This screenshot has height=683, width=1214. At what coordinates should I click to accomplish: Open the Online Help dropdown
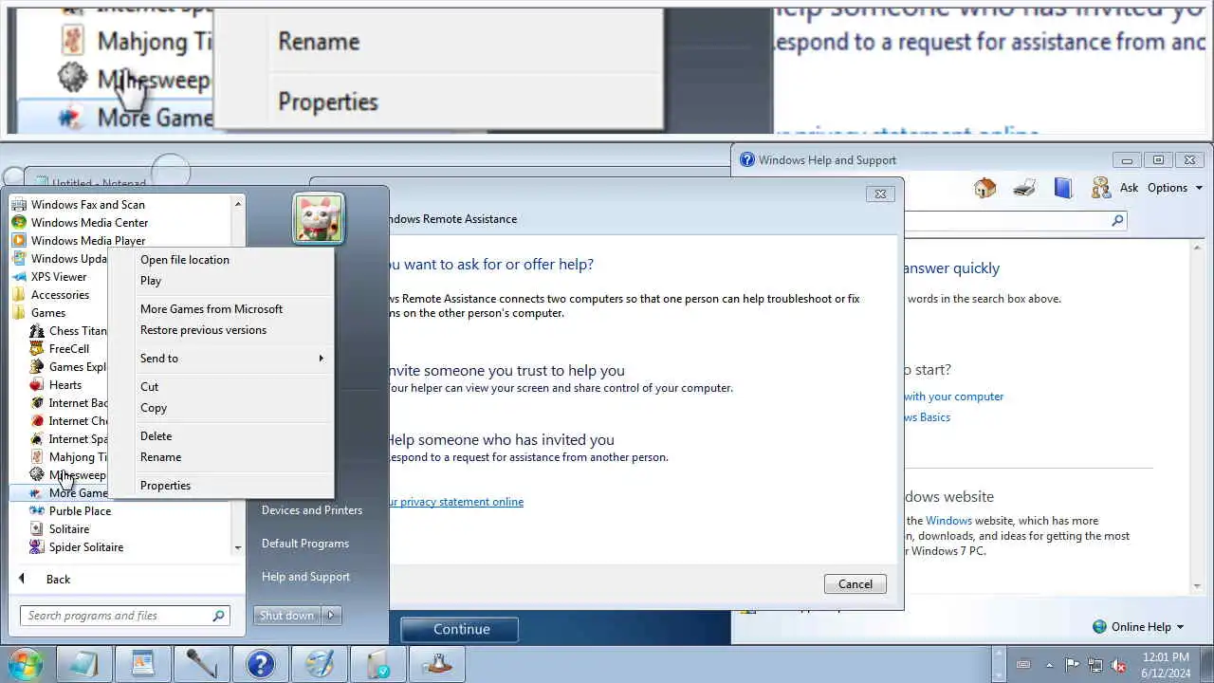[1138, 626]
